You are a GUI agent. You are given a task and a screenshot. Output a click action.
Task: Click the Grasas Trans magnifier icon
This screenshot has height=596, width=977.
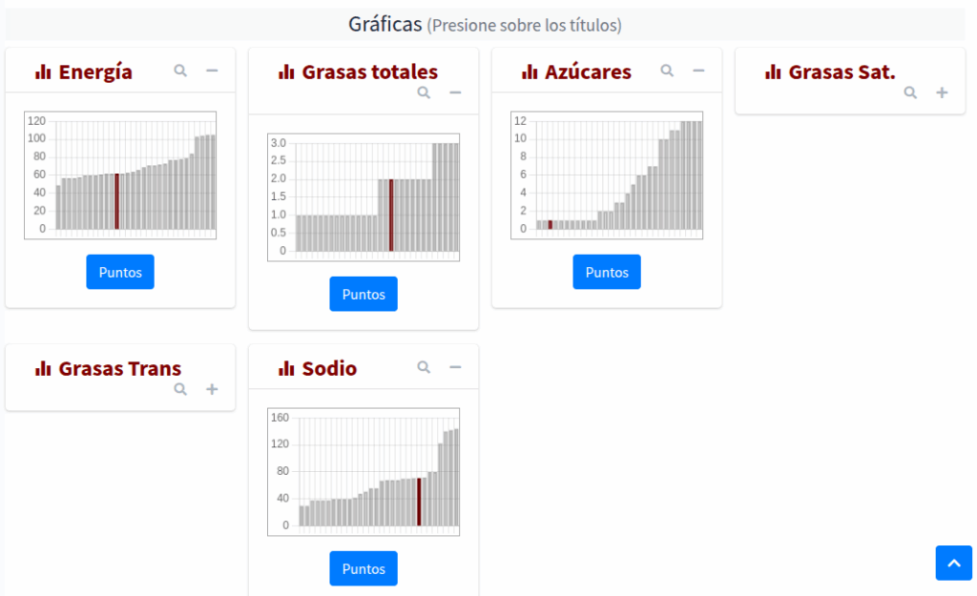[x=180, y=389]
